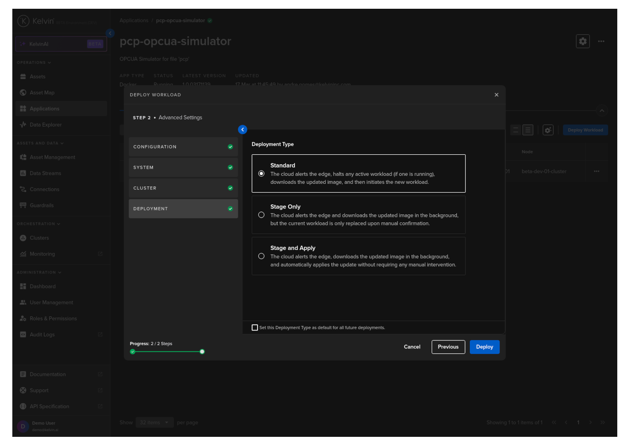Click the settings gear icon near app title
The image size is (630, 446).
pos(582,41)
